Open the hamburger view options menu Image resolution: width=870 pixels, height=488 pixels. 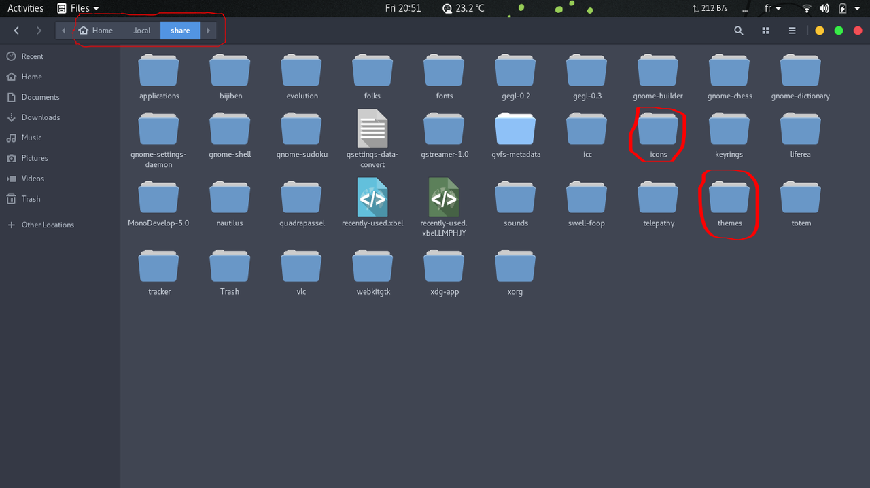pos(792,31)
